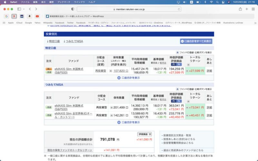Open the 投資信託注文照会・取消 link
258x161 pixels.
point(177,135)
